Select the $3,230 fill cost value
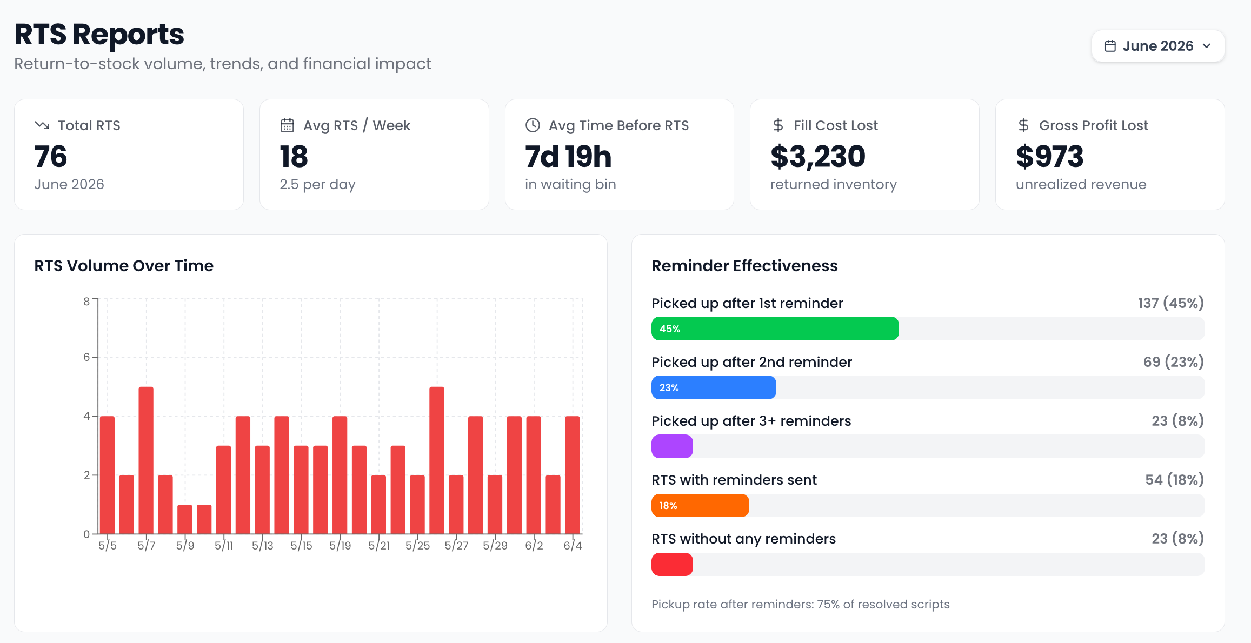The height and width of the screenshot is (643, 1251). click(x=818, y=156)
